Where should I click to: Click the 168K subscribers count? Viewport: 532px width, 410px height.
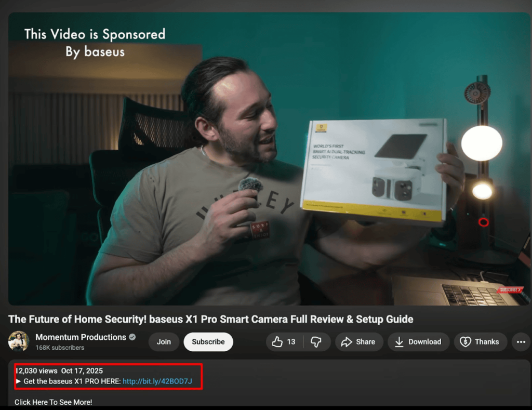click(x=60, y=348)
